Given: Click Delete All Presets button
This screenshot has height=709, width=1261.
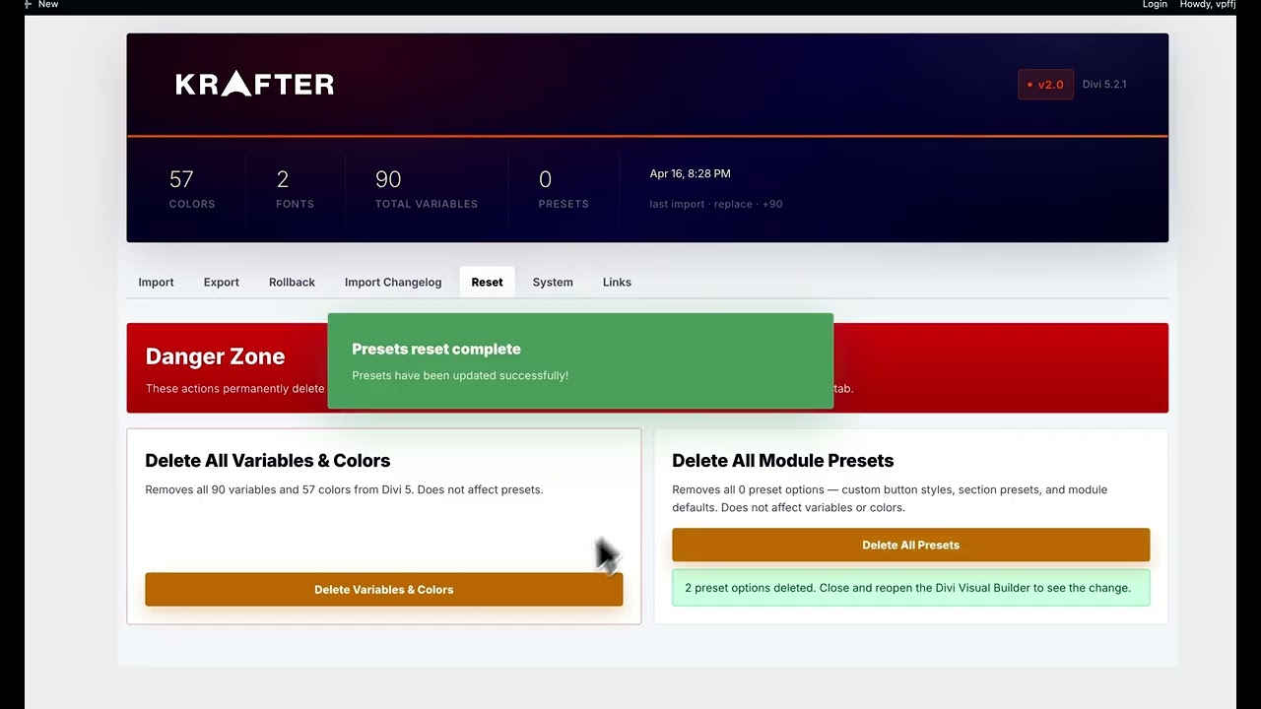Looking at the screenshot, I should [910, 545].
